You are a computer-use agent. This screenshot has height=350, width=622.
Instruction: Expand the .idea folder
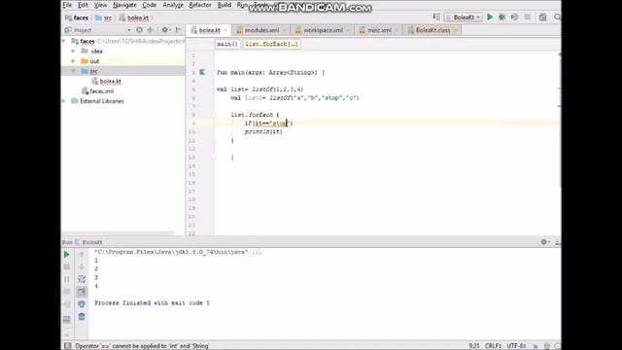click(x=74, y=51)
